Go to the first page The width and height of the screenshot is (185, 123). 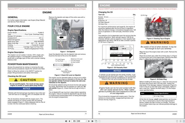coord(66,121)
